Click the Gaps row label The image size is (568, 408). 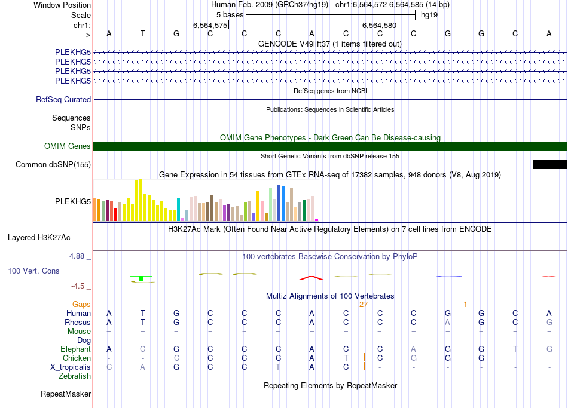[81, 305]
